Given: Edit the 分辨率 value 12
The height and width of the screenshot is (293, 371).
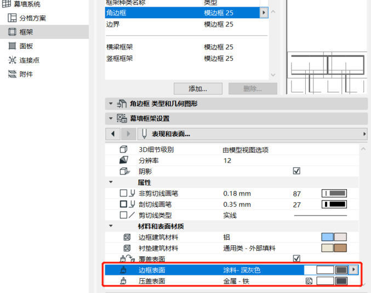Looking at the screenshot, I should (x=227, y=161).
